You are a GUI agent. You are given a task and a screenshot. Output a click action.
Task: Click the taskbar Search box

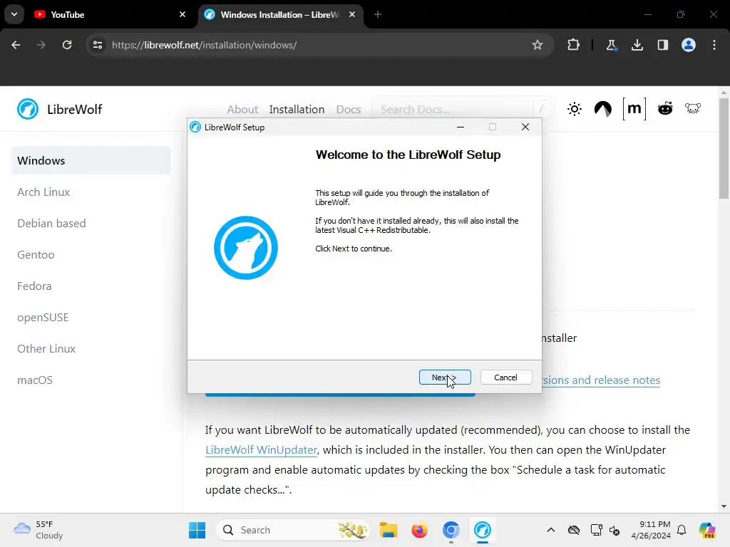tap(292, 530)
